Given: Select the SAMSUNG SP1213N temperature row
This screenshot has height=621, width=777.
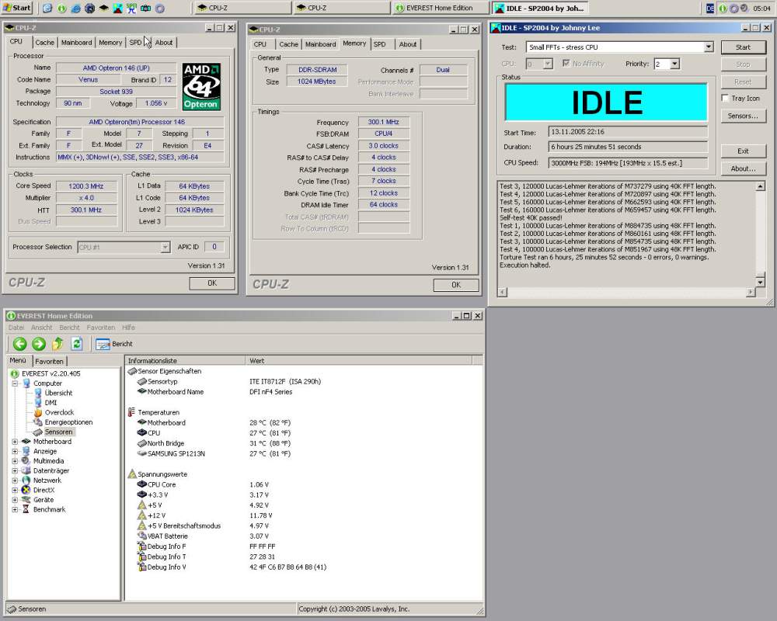Looking at the screenshot, I should (x=304, y=453).
